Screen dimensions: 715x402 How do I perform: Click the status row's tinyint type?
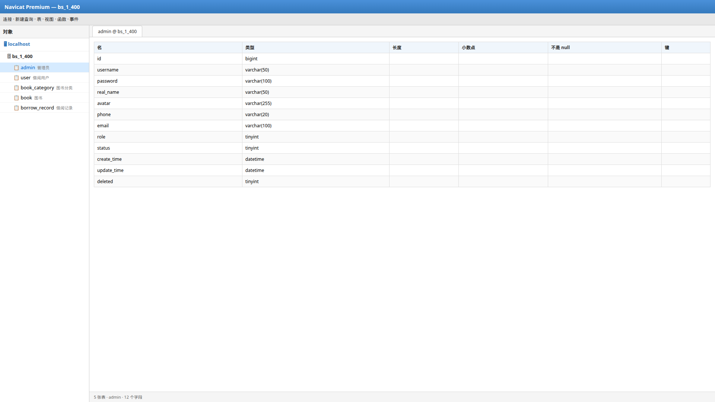(316, 148)
